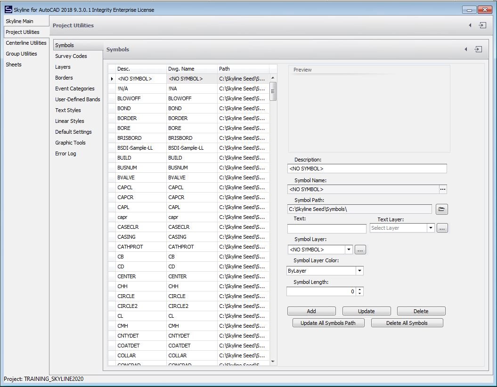The width and height of the screenshot is (497, 387).
Task: Open the Text Layer dropdown
Action: pos(431,228)
